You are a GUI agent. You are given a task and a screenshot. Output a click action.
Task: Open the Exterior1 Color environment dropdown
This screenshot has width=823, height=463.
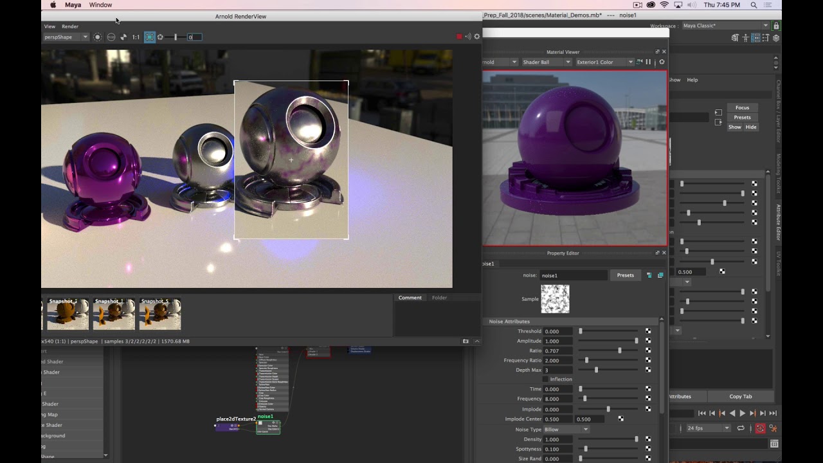604,62
